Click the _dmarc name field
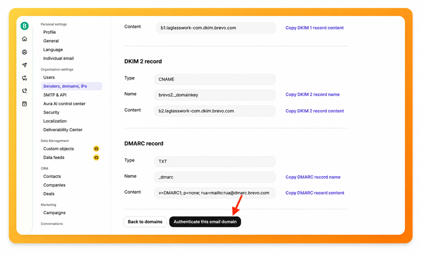This screenshot has width=421, height=254. [x=215, y=177]
